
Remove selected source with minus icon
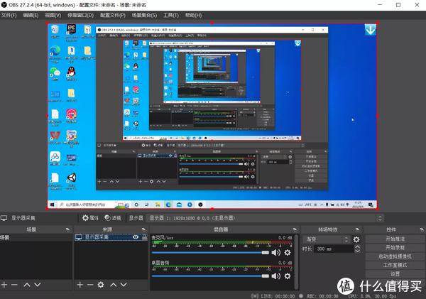(90, 285)
